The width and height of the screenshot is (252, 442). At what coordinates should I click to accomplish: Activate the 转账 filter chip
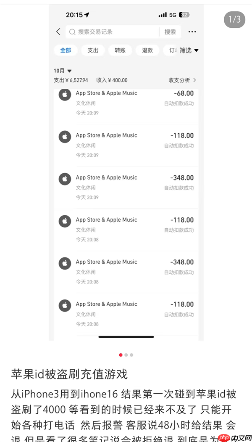coord(120,50)
